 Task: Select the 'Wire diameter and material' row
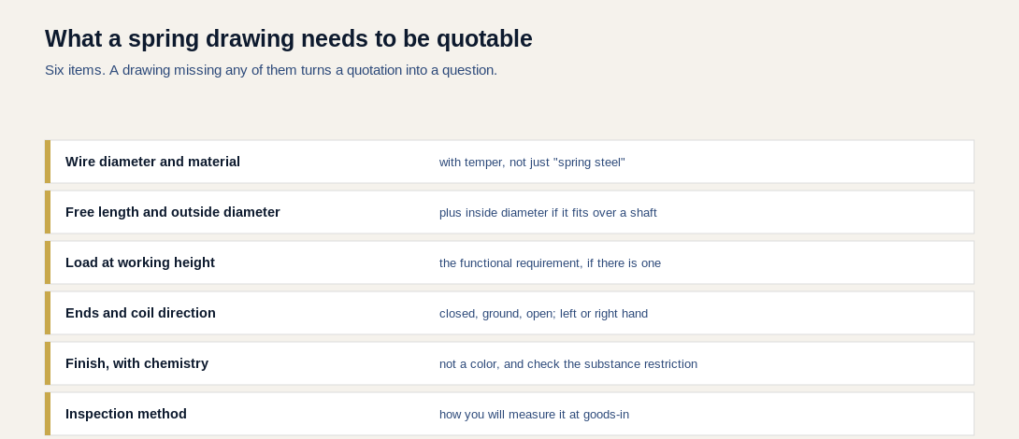509,162
